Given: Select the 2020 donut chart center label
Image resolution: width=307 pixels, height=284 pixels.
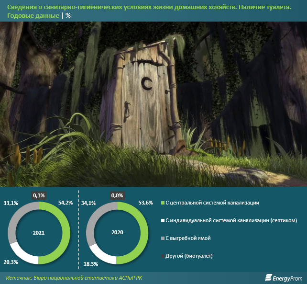Looking at the screenshot, I should 117,233.
